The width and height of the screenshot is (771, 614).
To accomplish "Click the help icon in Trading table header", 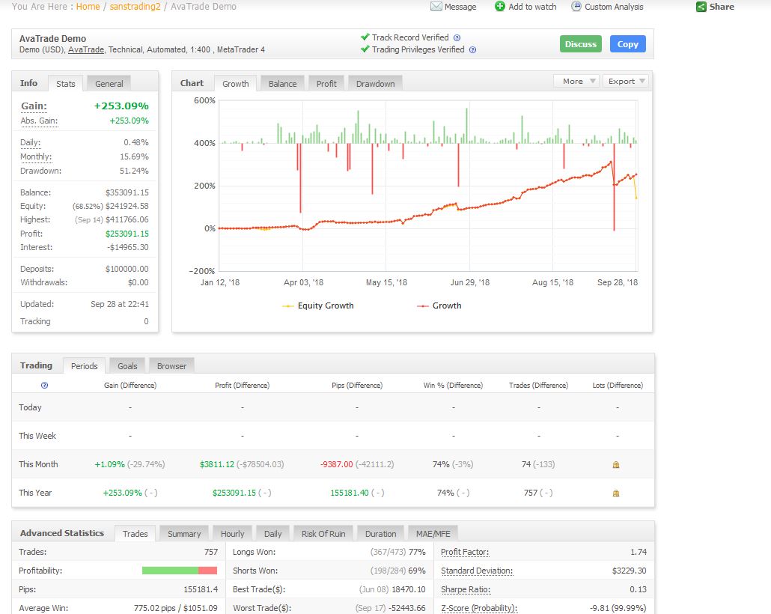I will 44,386.
